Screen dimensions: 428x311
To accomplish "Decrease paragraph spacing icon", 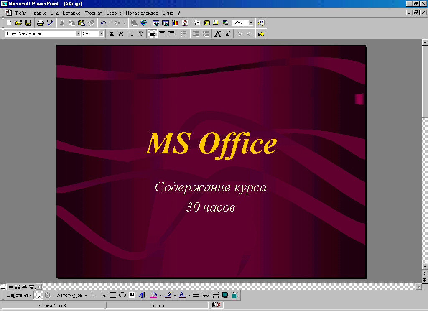I will 206,33.
